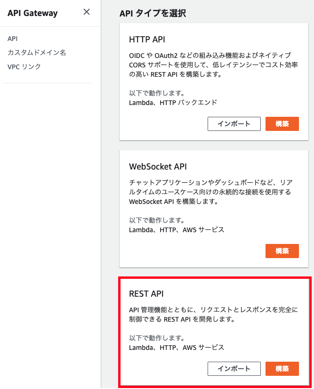The height and width of the screenshot is (389, 314).
Task: Open the API link in sidebar
Action: [12, 39]
